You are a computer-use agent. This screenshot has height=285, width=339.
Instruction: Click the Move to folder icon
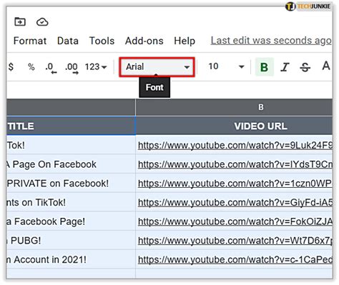point(20,22)
